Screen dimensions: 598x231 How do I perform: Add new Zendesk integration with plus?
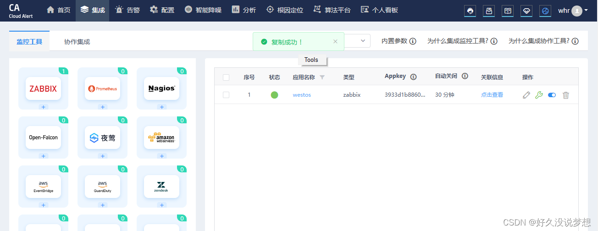click(161, 205)
